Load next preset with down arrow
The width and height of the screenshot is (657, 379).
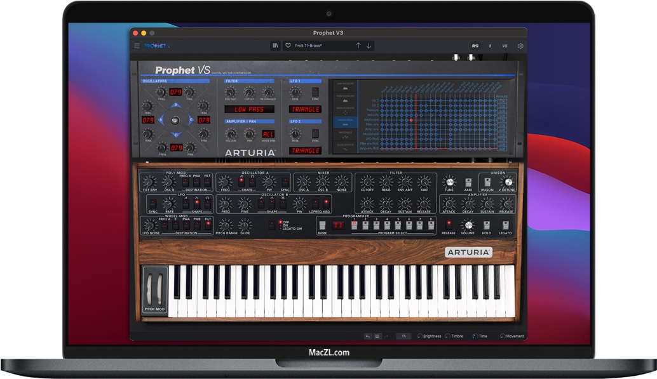tap(369, 46)
